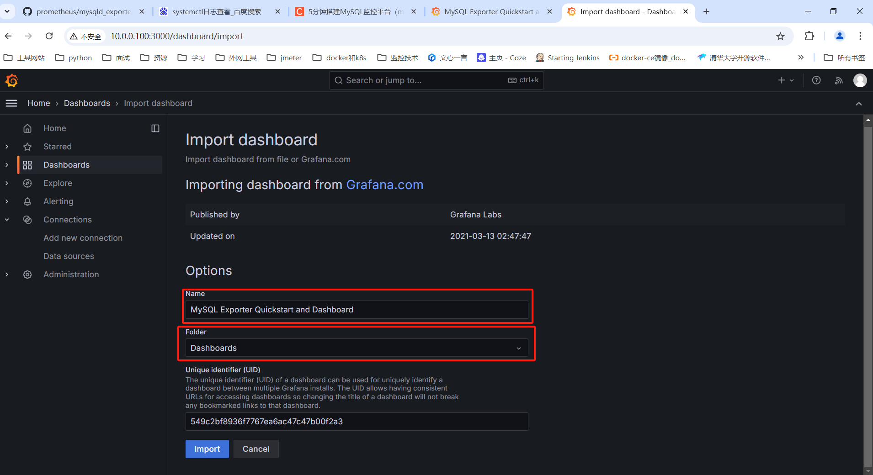Open the Grafana.com link
This screenshot has height=475, width=873.
point(385,185)
